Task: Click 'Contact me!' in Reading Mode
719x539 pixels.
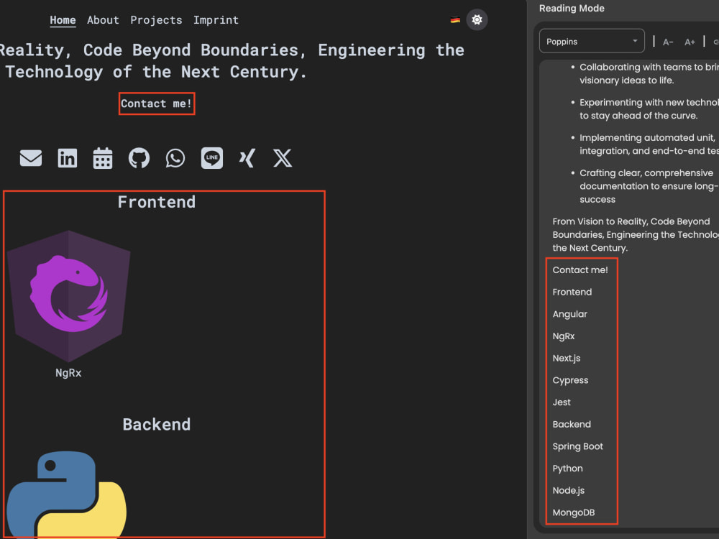Action: tap(580, 270)
